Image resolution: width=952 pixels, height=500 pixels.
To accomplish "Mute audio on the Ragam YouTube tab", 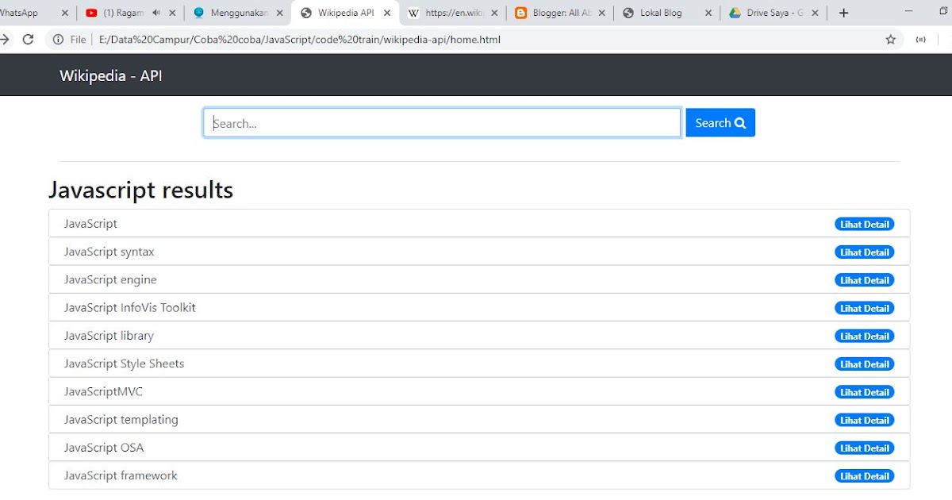I will (155, 13).
